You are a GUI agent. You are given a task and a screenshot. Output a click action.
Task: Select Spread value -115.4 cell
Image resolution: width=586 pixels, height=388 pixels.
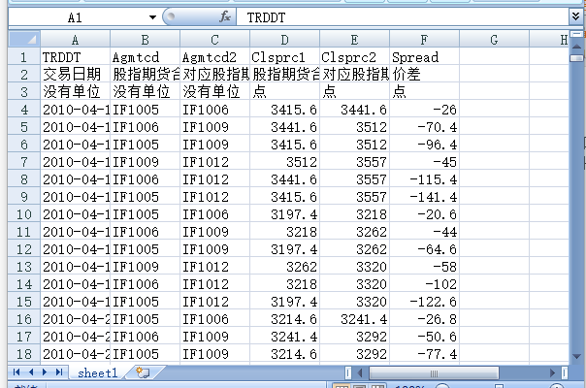(425, 179)
